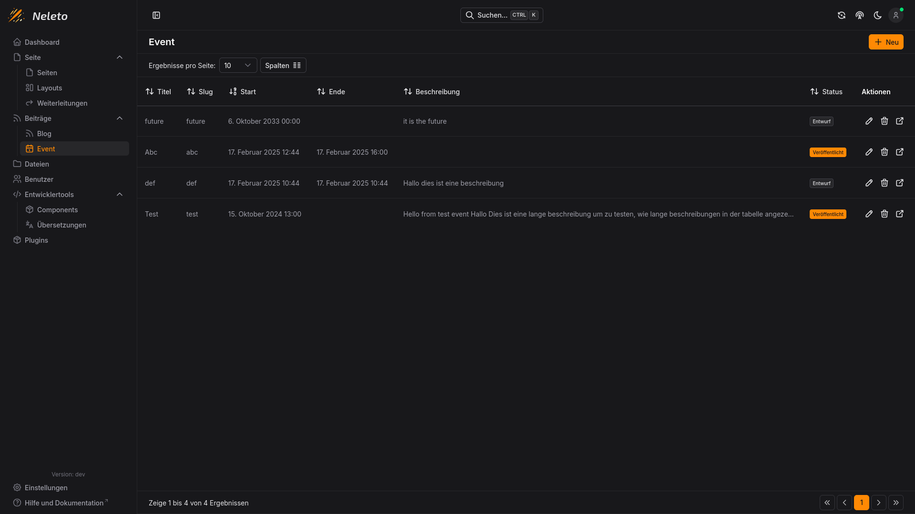Go to last page pagination arrow

pyautogui.click(x=896, y=503)
